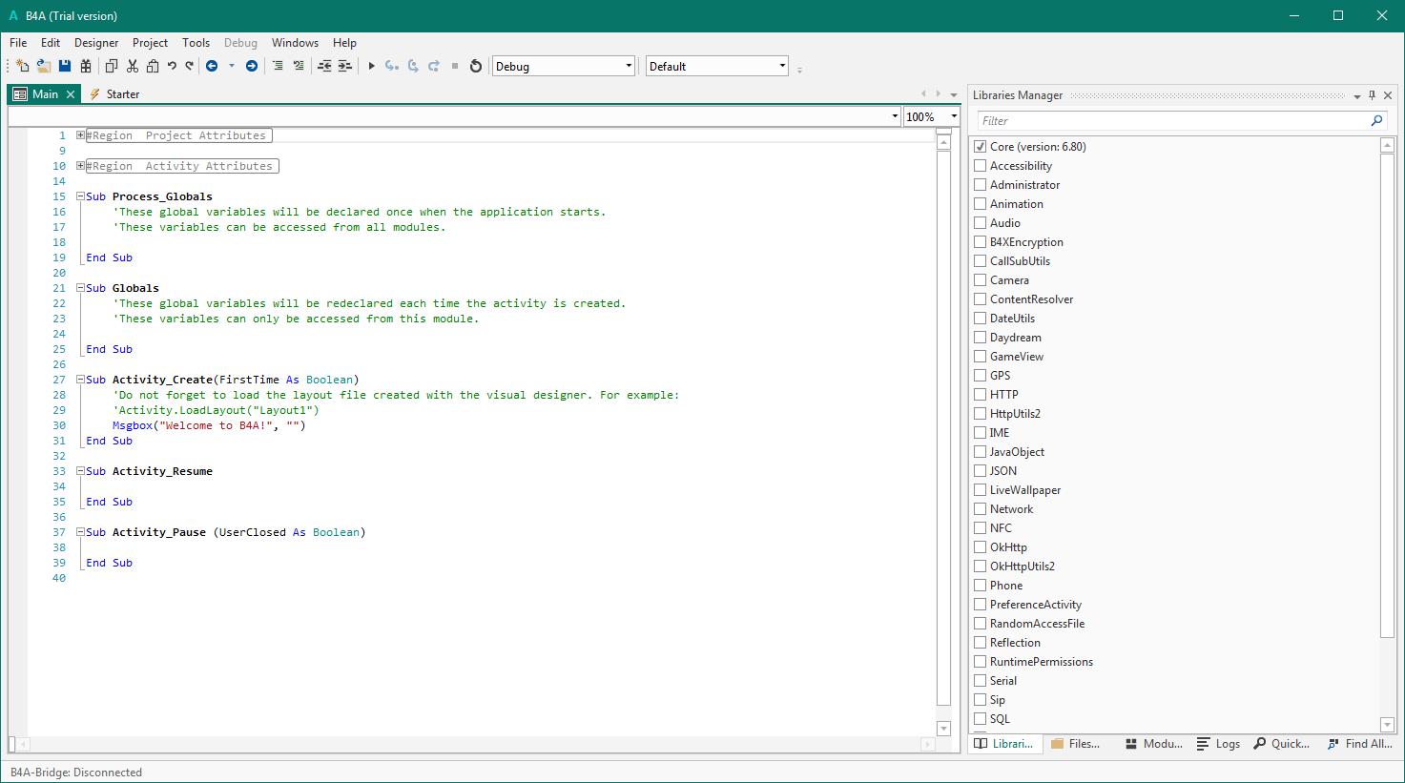
Task: Click the export package toolbar icon
Action: [86, 66]
